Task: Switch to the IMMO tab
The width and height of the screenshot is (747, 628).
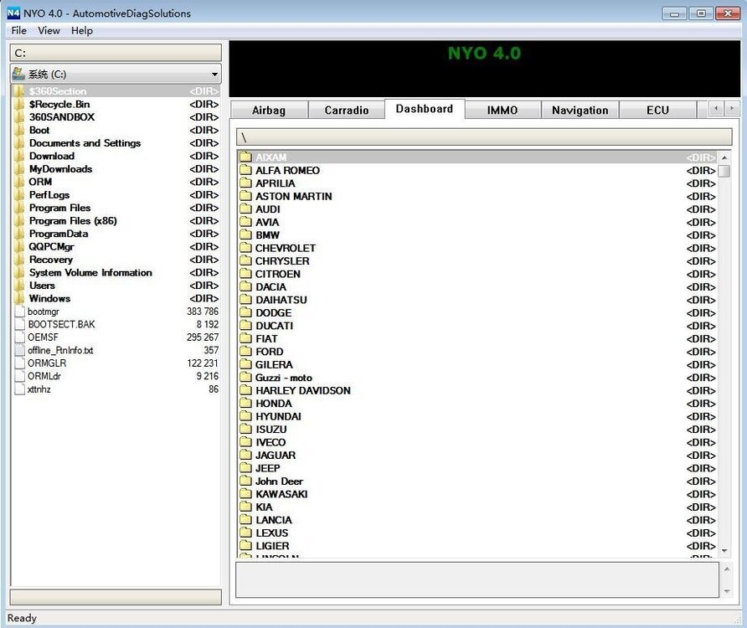Action: click(502, 110)
